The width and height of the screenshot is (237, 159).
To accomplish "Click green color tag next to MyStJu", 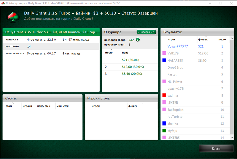I will click(x=164, y=131).
